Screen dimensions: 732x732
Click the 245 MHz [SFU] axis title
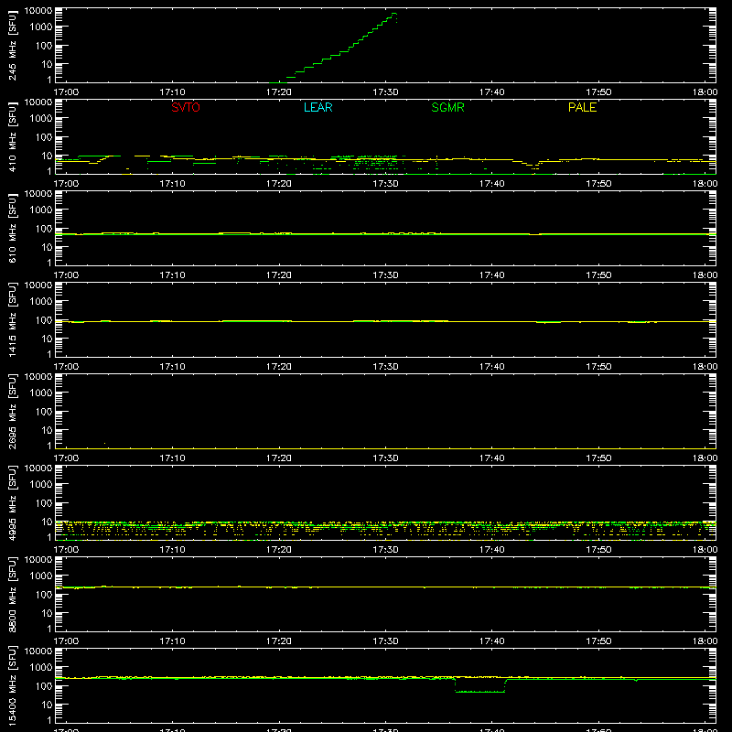tap(13, 45)
